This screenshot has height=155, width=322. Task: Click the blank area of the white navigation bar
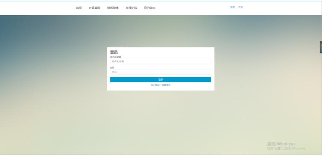click(193, 8)
